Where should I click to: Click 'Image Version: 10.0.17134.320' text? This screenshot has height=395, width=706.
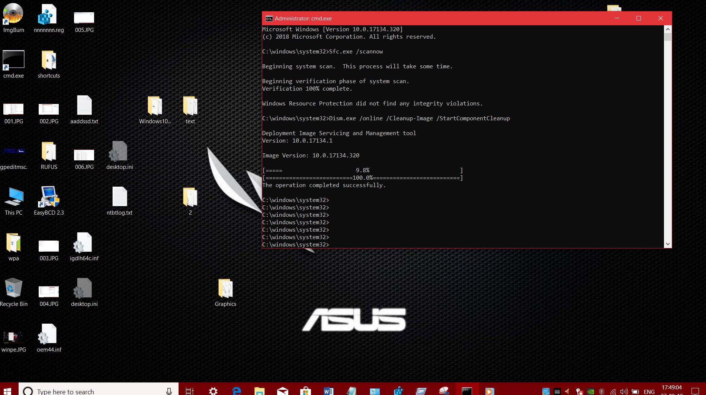click(x=311, y=155)
